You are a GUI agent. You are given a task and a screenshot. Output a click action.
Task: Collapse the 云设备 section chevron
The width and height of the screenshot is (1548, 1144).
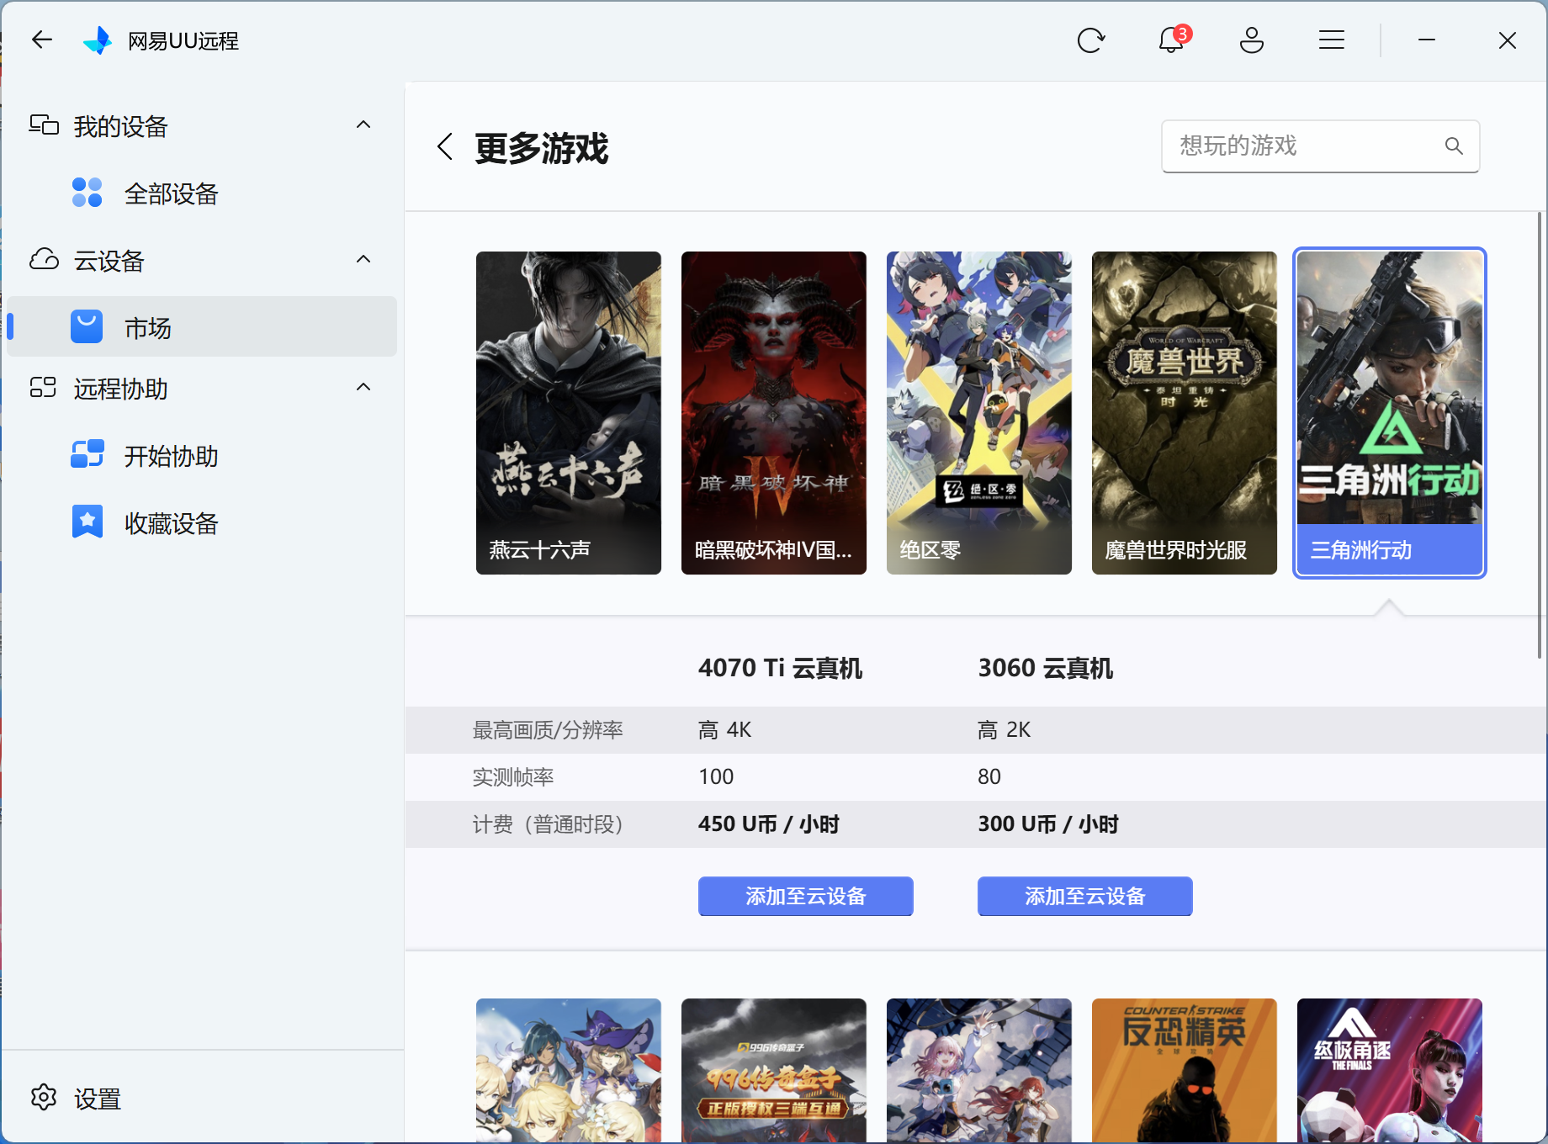(363, 259)
